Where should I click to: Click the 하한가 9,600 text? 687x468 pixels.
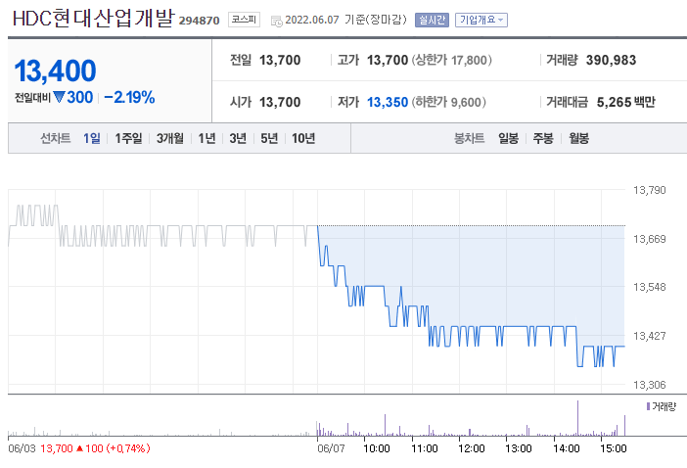pyautogui.click(x=448, y=102)
